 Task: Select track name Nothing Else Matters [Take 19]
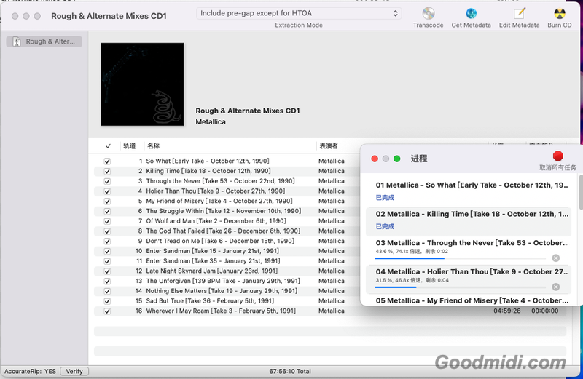click(x=222, y=292)
